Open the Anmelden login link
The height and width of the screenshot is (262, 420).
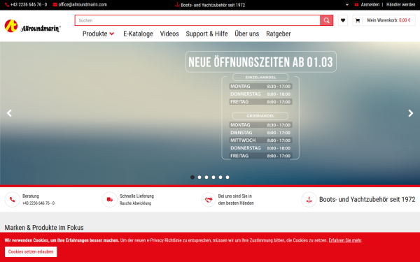(x=370, y=5)
